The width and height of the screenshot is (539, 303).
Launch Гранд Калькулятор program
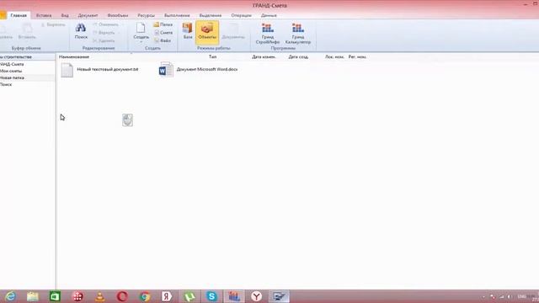click(297, 34)
